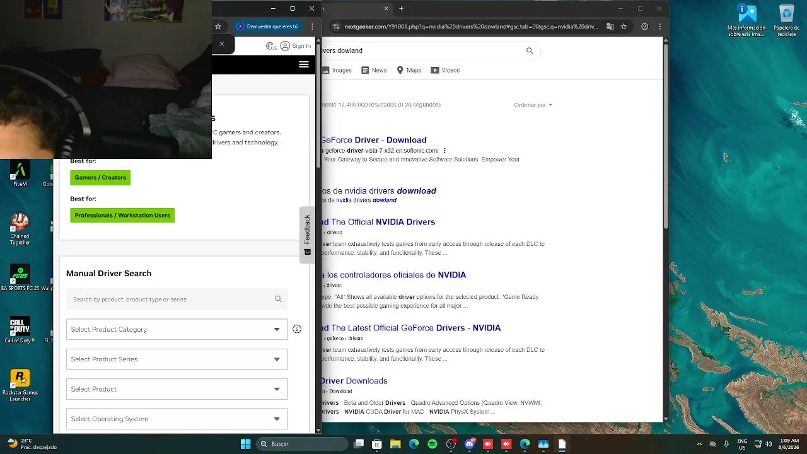Open Rockstar Games Launcher desktop icon
This screenshot has width=807, height=454.
(x=20, y=385)
